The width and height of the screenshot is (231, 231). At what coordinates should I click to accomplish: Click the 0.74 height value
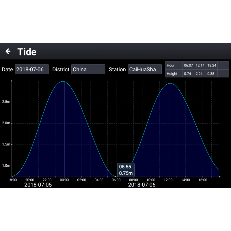(x=188, y=74)
